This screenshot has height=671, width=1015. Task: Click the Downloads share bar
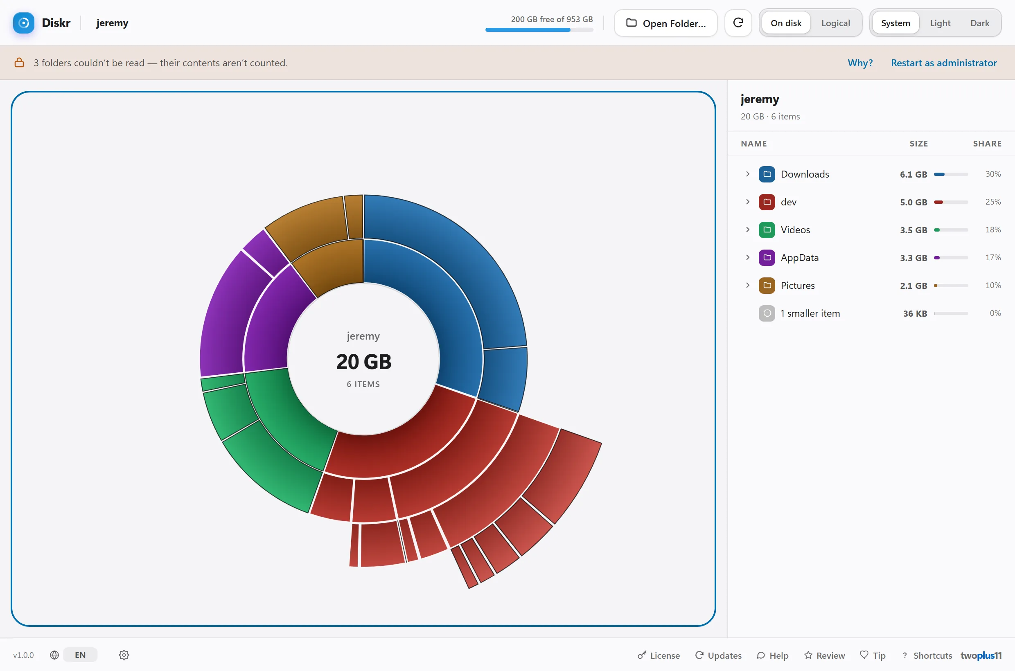951,174
